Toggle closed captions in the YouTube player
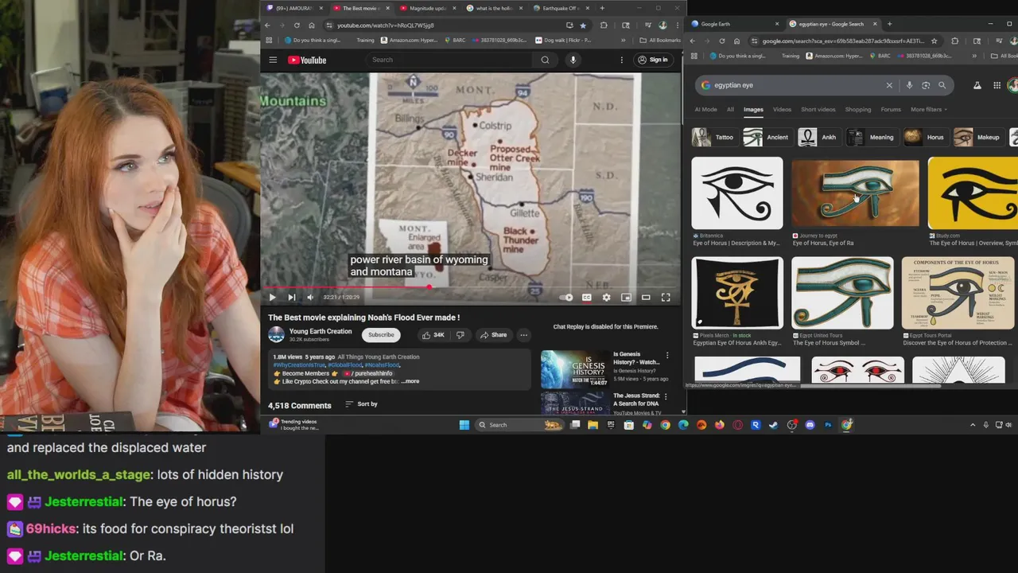This screenshot has height=573, width=1018. pyautogui.click(x=586, y=298)
